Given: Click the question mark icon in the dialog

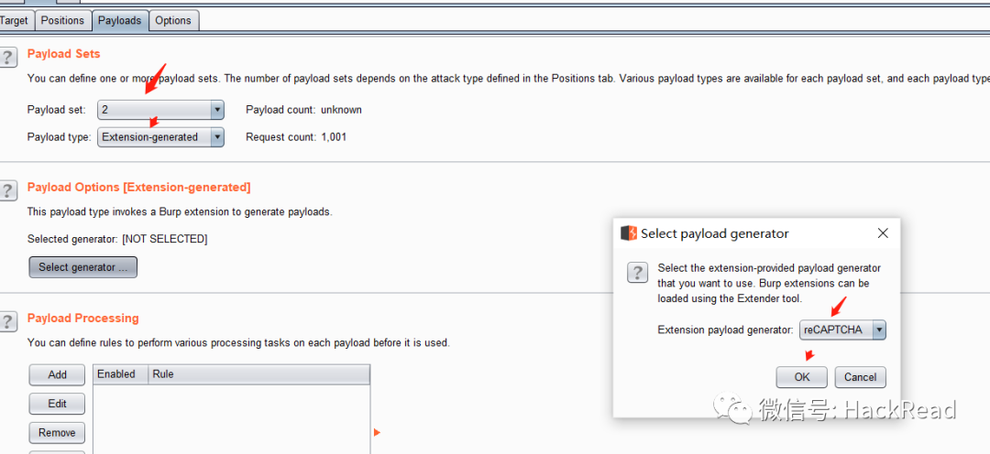Looking at the screenshot, I should coord(637,273).
